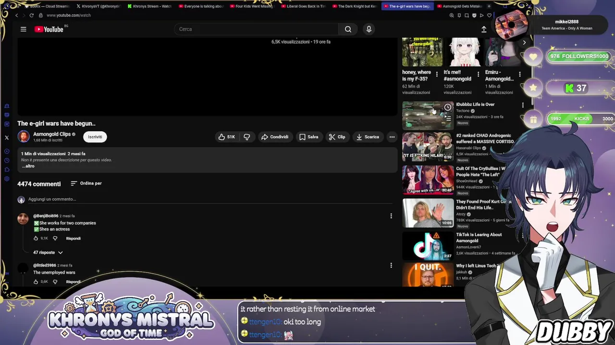The width and height of the screenshot is (615, 345).
Task: Click channel name 'Tectone' under iDubbbz video
Action: [x=463, y=111]
